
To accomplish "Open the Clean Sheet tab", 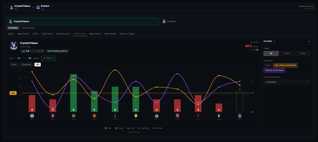I will (47, 34).
